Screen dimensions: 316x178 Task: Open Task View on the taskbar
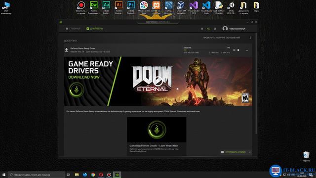point(69,175)
